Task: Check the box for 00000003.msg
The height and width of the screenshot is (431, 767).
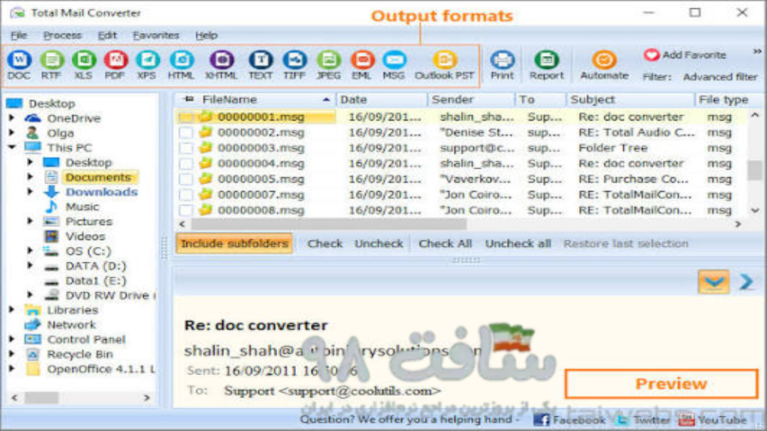Action: click(x=186, y=148)
